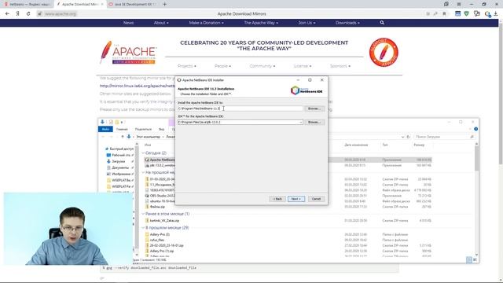503x283 pixels.
Task: Open the Community dropdown on the Apache page
Action: click(x=262, y=66)
